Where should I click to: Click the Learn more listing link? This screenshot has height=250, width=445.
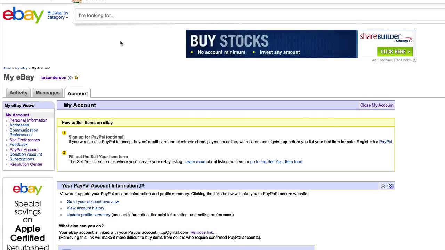[x=195, y=162]
